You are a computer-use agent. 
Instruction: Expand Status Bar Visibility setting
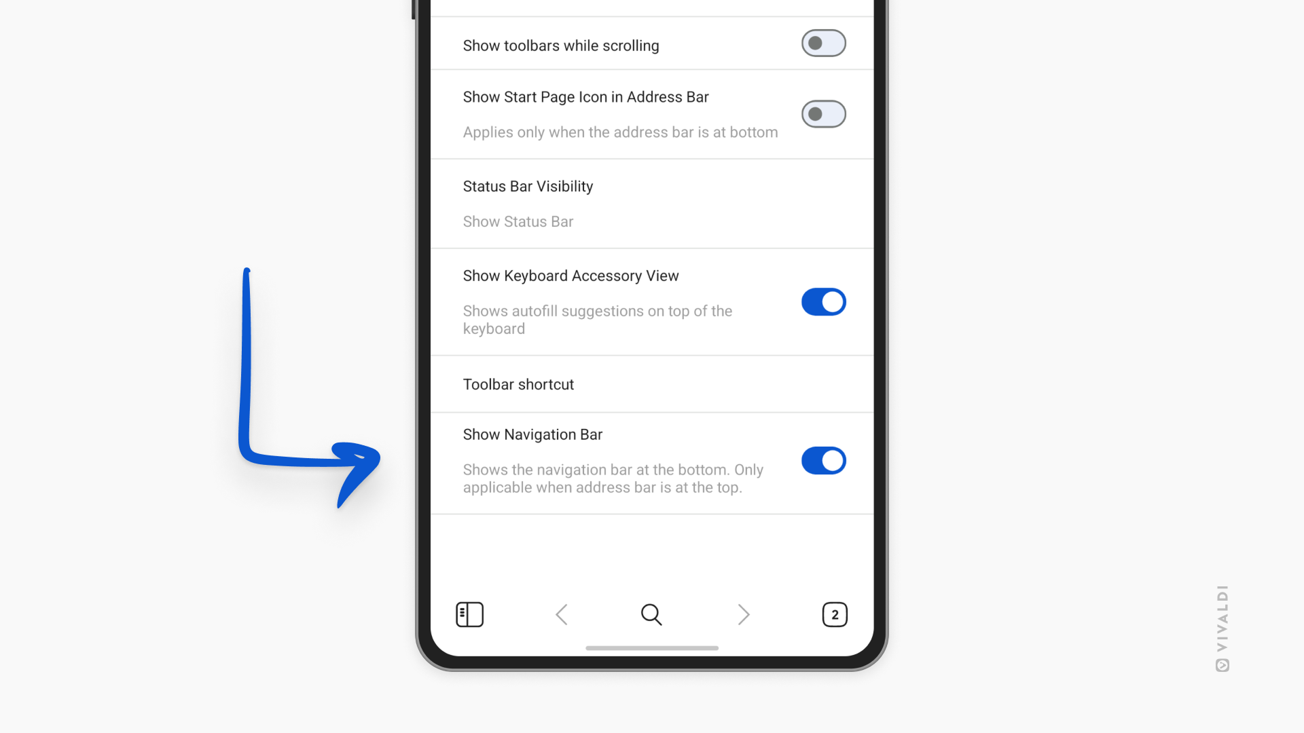point(651,202)
